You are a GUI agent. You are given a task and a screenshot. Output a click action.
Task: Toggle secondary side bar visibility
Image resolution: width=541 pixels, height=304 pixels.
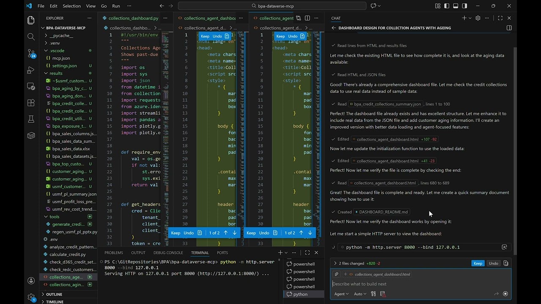coord(464,6)
